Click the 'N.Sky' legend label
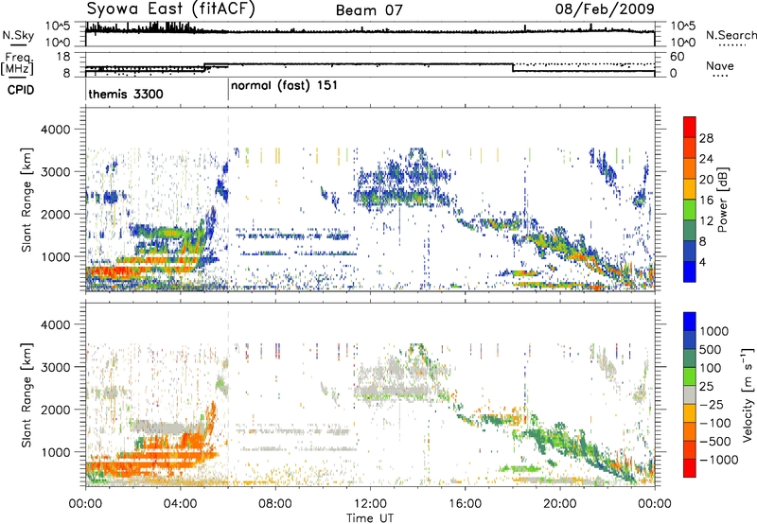 pos(18,35)
